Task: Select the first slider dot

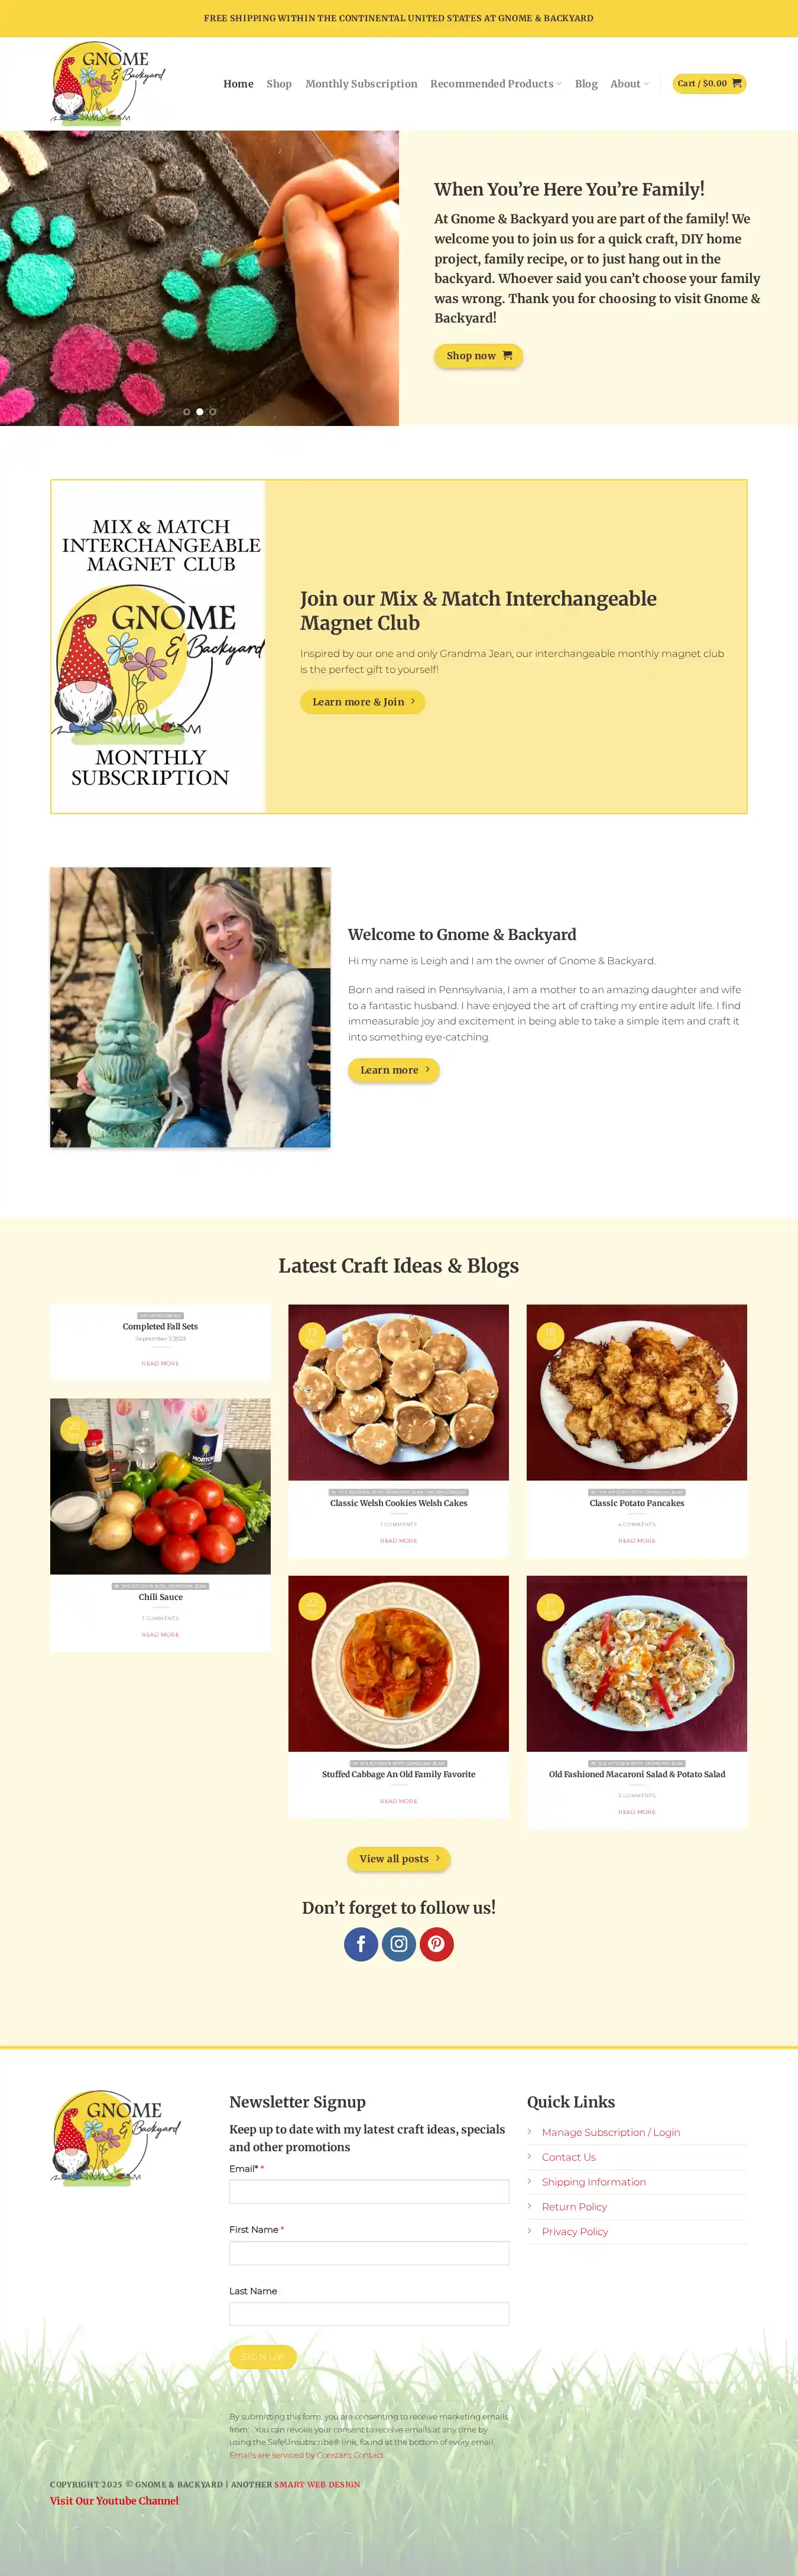Action: pos(187,411)
